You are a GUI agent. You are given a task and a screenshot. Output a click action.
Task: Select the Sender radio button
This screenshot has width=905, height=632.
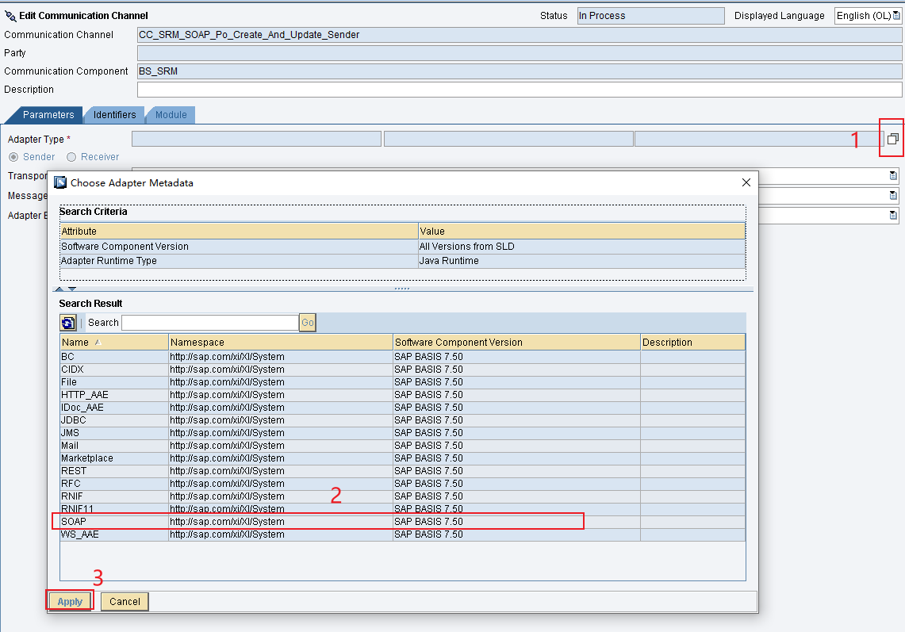click(13, 157)
